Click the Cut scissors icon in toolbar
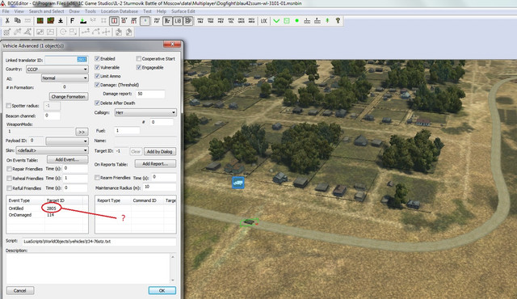Image resolution: width=517 pixels, height=299 pixels. click(7, 21)
